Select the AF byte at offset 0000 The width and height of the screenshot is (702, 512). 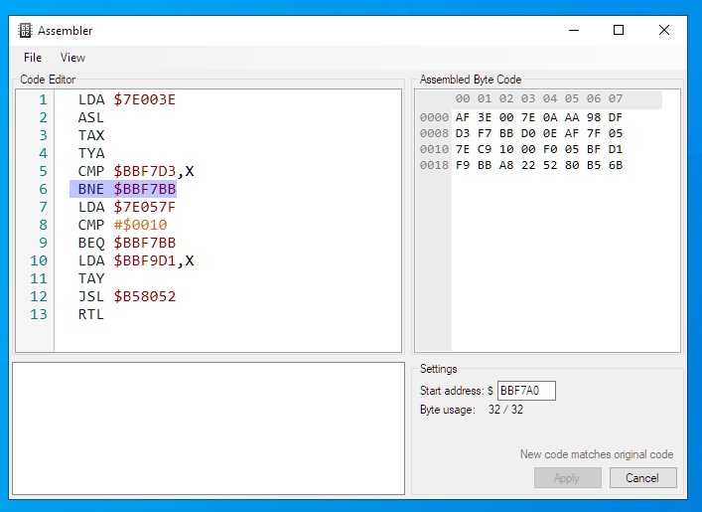point(462,117)
